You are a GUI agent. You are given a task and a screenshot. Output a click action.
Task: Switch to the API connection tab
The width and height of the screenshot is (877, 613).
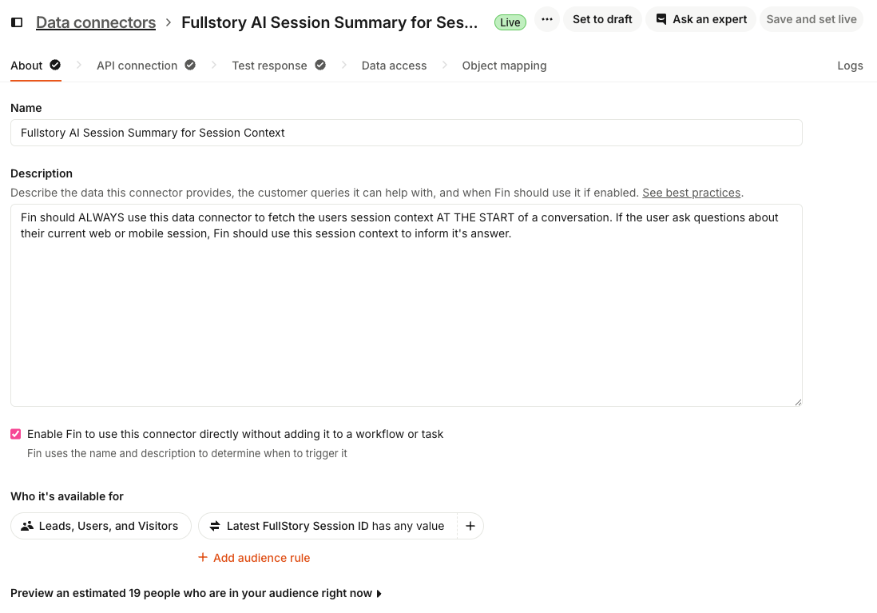click(x=137, y=66)
